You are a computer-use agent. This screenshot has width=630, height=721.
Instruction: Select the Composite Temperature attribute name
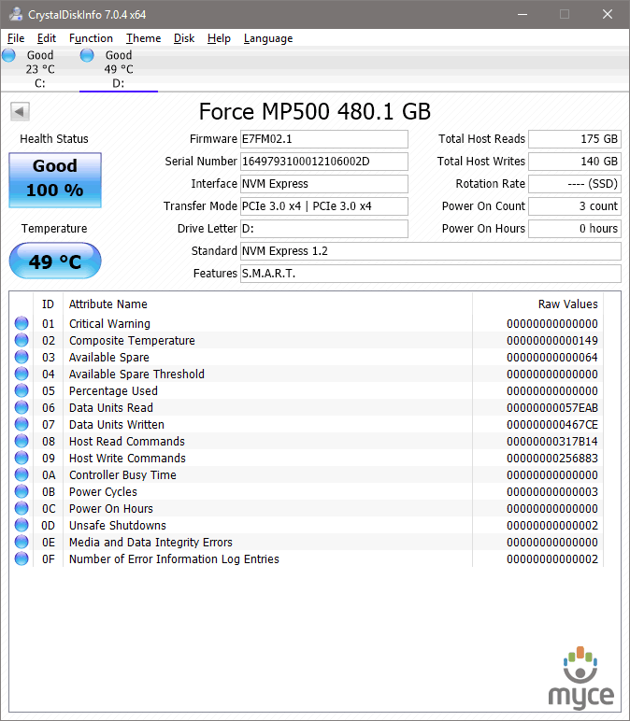[x=132, y=341]
